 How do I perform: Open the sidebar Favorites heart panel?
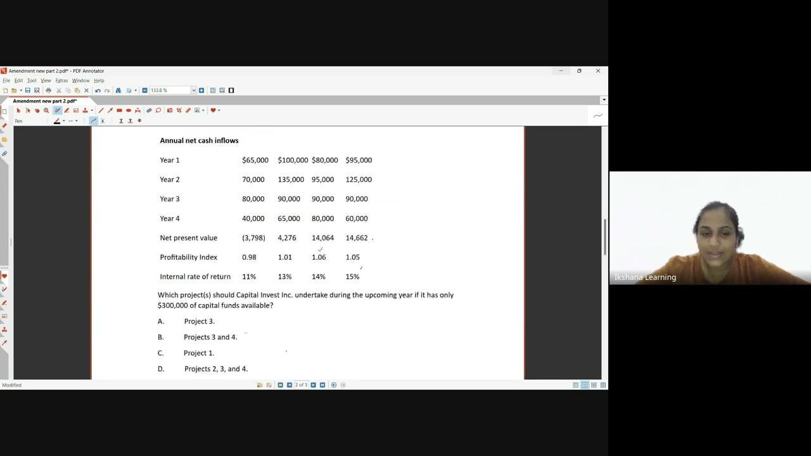pos(4,275)
